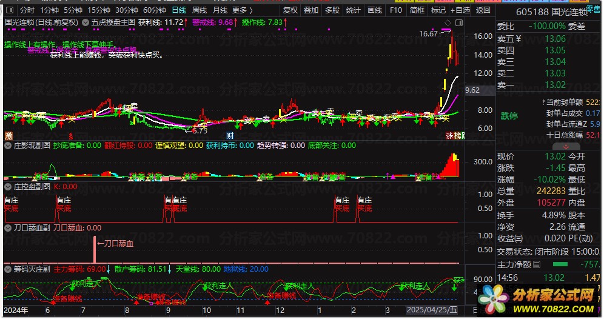The image size is (604, 319).
Task: Switch to the 分时 intraday view
Action: click(x=27, y=10)
